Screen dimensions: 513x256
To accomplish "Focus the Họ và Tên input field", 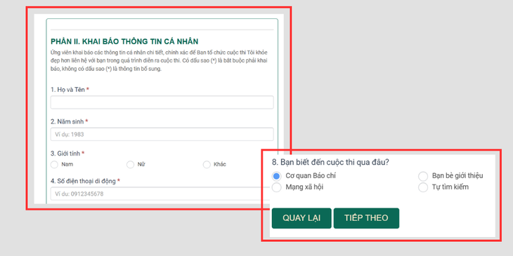I will [162, 102].
